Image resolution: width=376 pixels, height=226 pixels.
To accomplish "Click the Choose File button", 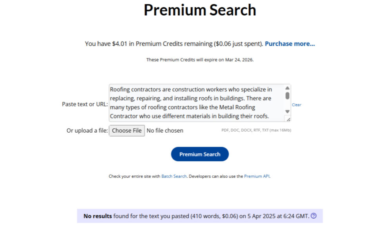I will point(127,130).
